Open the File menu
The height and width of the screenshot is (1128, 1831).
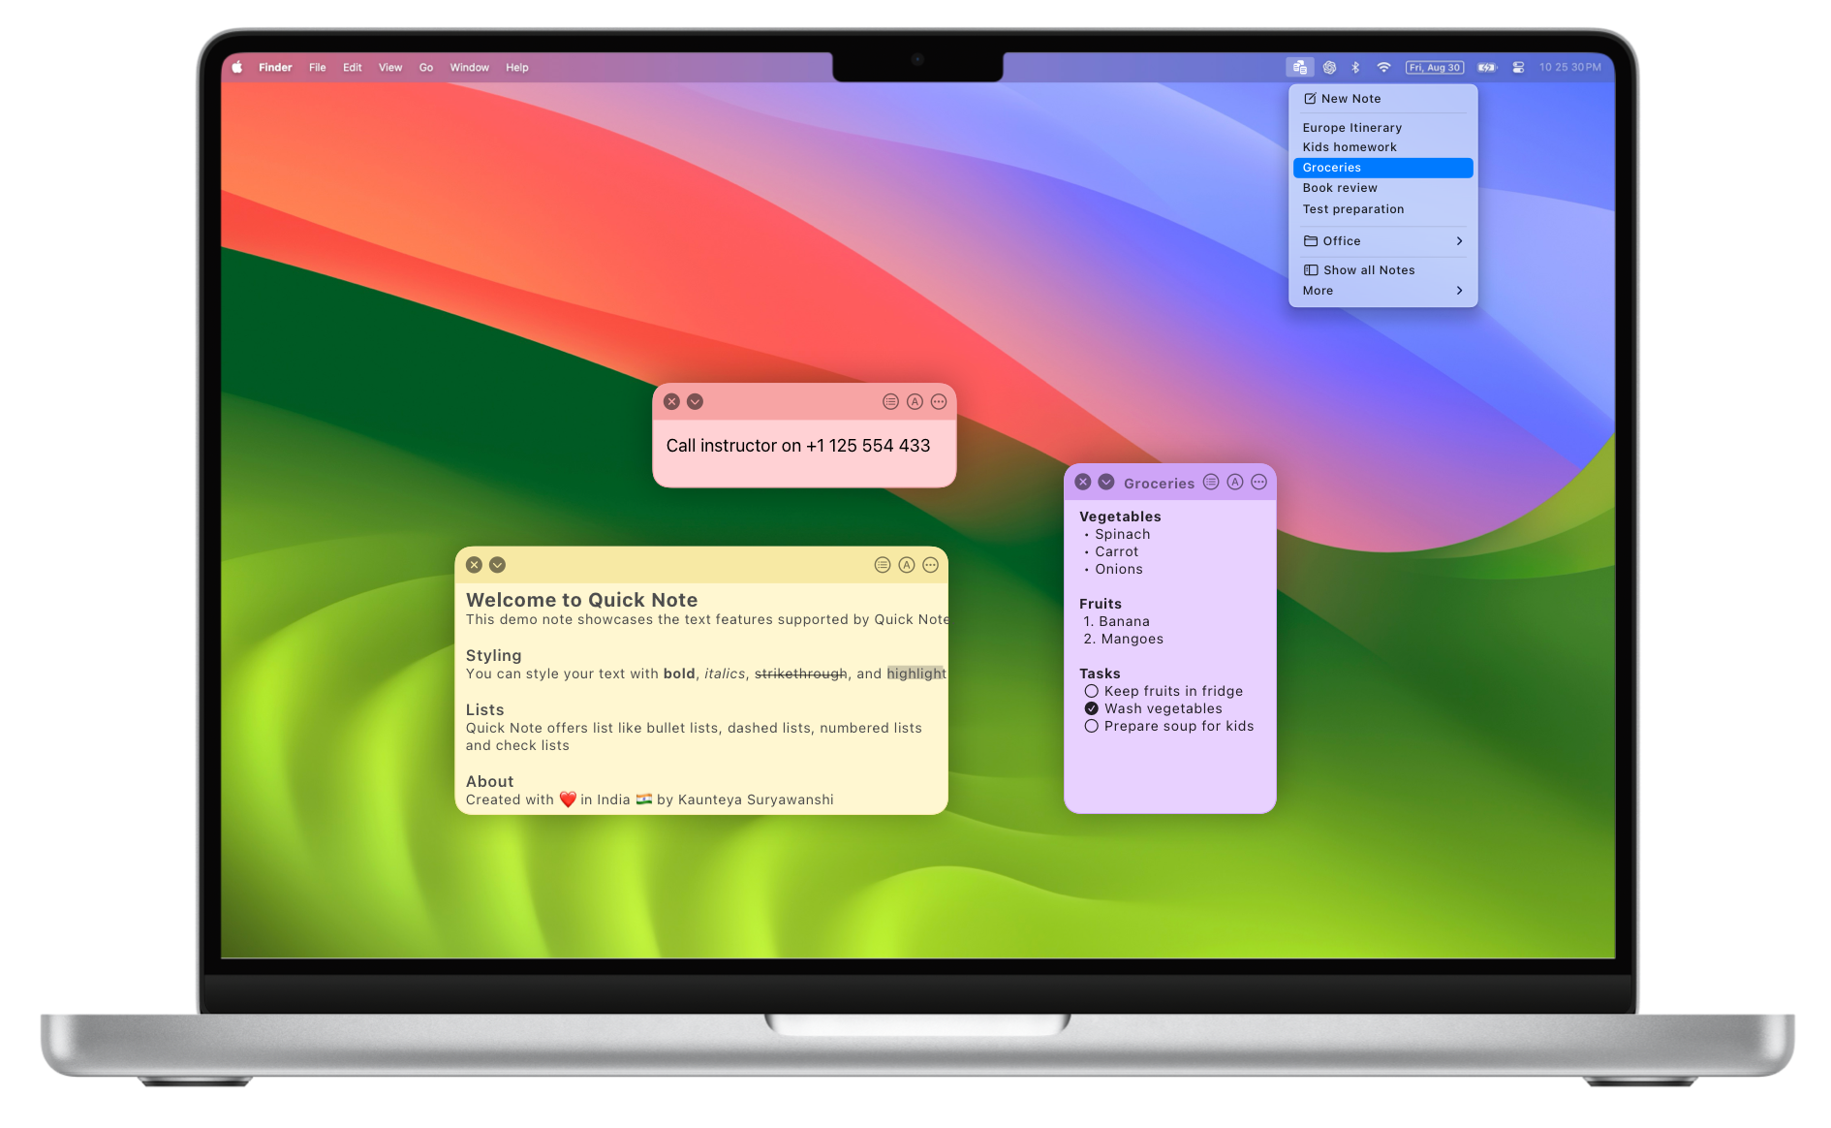click(317, 68)
